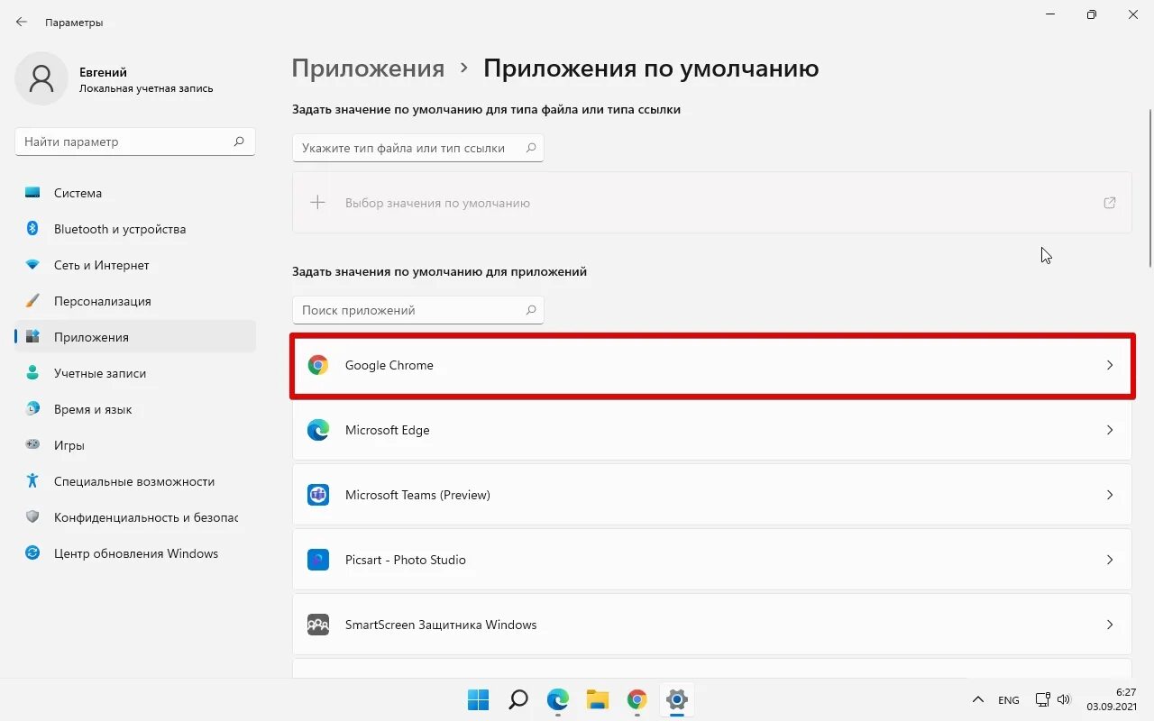The width and height of the screenshot is (1154, 721).
Task: Click Выбор значения по умолчанию button
Action: (x=712, y=203)
